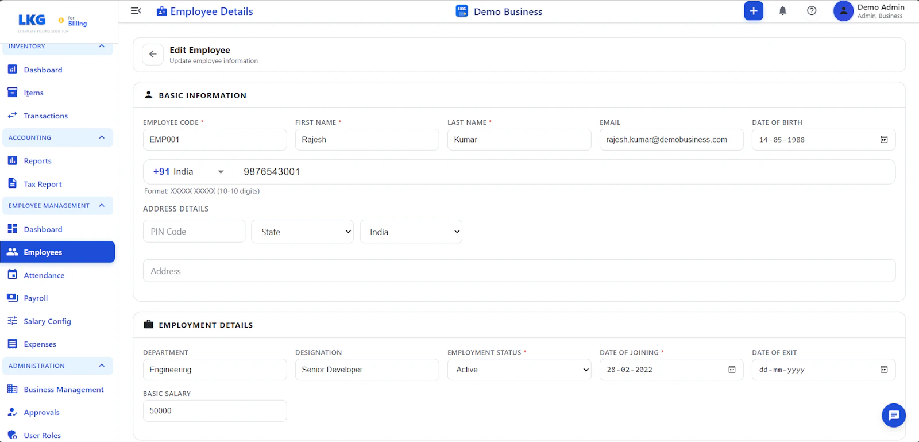Click the PIN Code field
The image size is (919, 442).
(194, 231)
